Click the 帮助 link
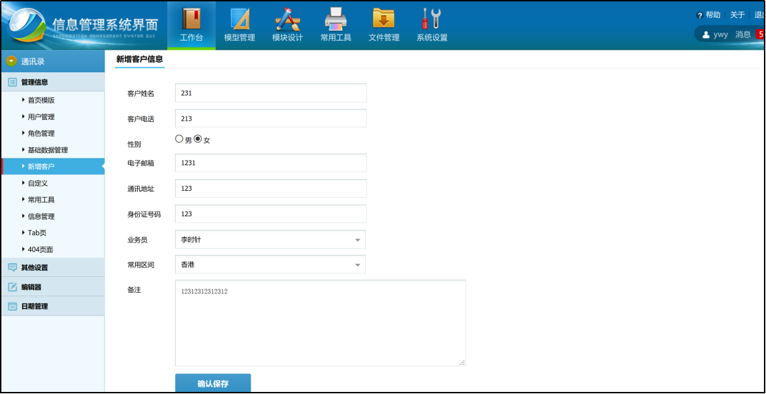This screenshot has width=766, height=394. click(x=713, y=15)
